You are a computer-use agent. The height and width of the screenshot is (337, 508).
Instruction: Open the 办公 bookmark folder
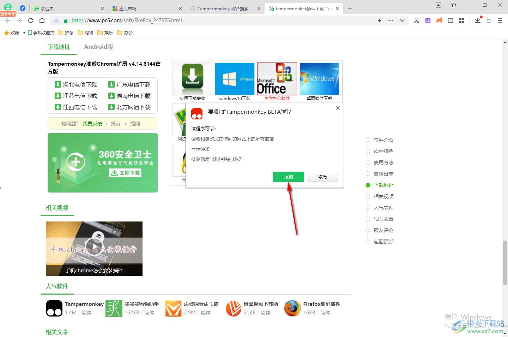125,32
